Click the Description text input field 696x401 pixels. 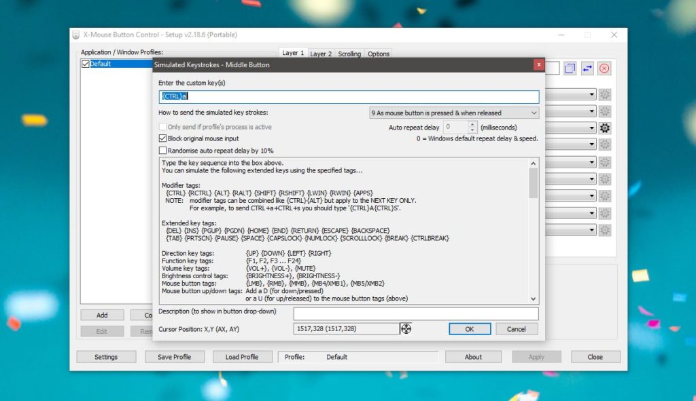click(415, 313)
